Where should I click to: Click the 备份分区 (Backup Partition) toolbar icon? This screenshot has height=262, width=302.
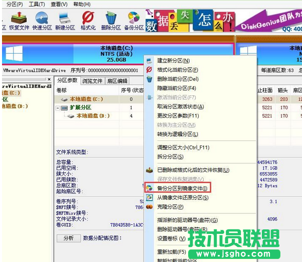pos(133,21)
